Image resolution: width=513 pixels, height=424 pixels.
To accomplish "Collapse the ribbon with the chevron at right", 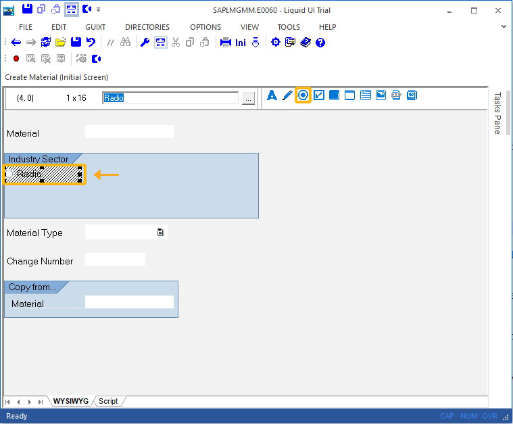I will [504, 26].
